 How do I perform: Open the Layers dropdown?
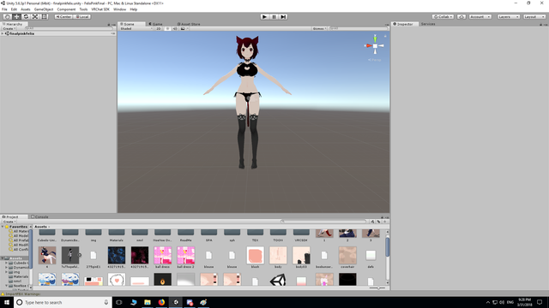coord(509,17)
